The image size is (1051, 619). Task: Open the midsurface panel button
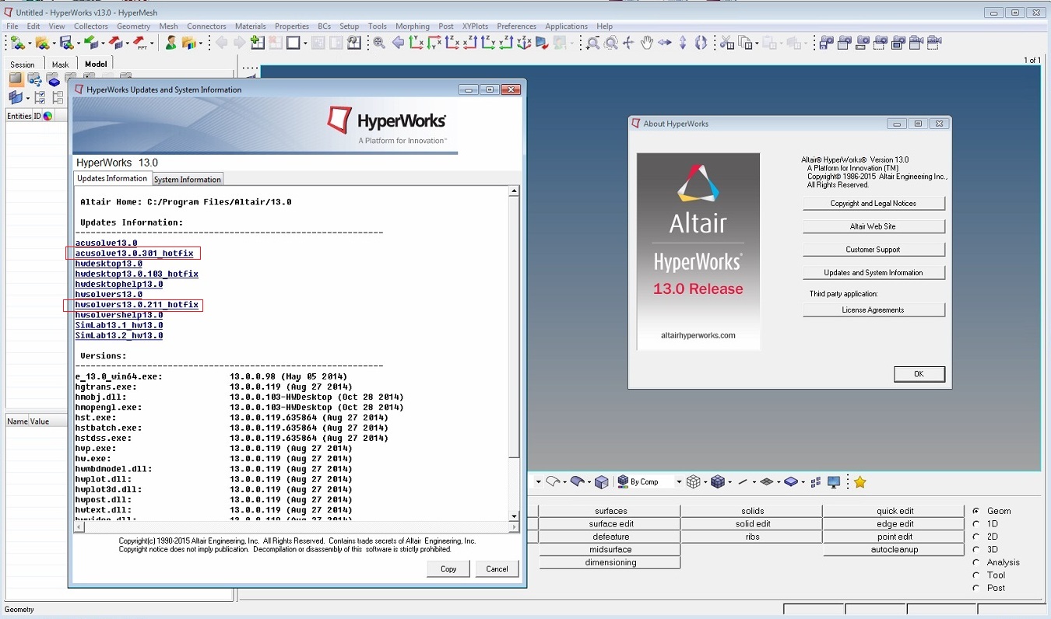pos(610,550)
